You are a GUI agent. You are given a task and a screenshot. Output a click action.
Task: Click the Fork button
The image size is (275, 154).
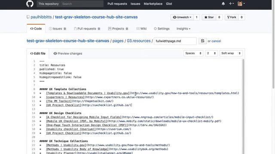point(232,17)
